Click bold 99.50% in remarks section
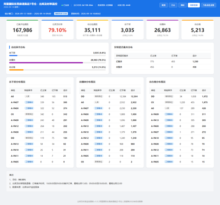This screenshot has width=220, height=205. [22, 180]
